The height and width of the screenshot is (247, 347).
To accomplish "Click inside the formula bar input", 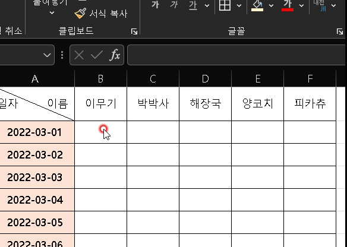I will coord(236,55).
